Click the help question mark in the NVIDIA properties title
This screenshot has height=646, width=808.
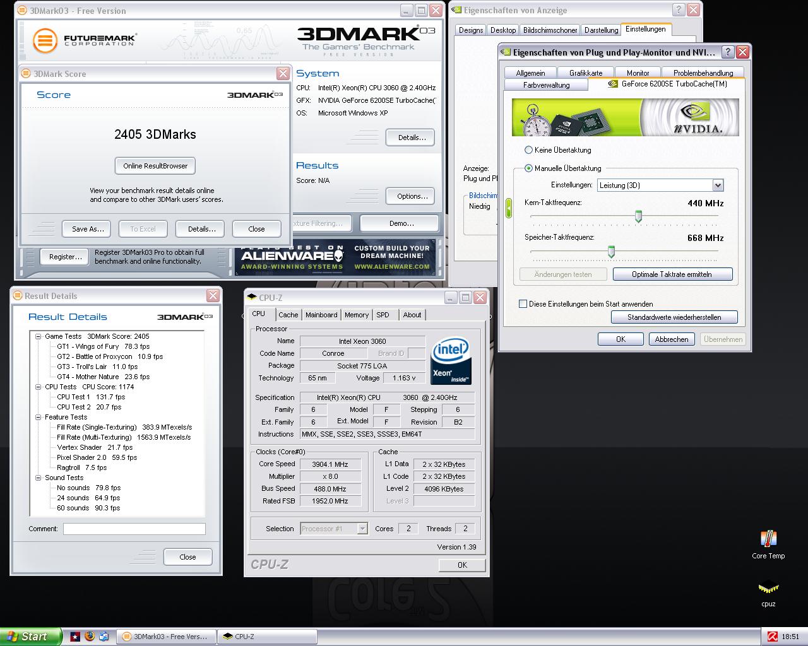[x=727, y=52]
